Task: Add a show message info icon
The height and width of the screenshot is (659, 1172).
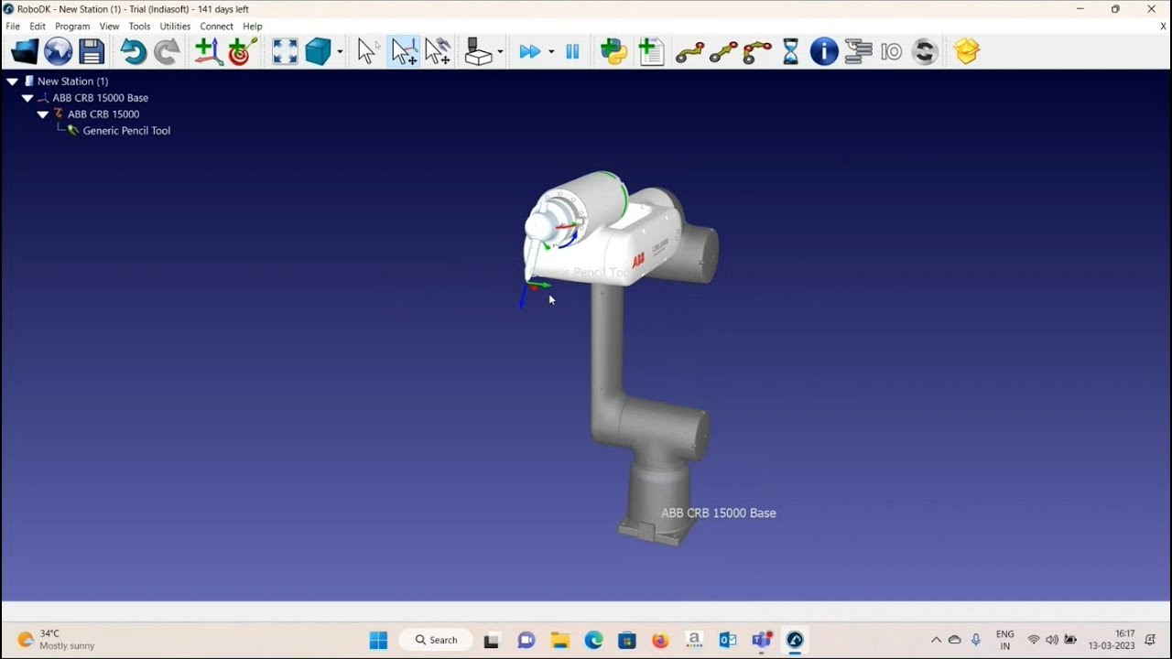Action: coord(824,51)
